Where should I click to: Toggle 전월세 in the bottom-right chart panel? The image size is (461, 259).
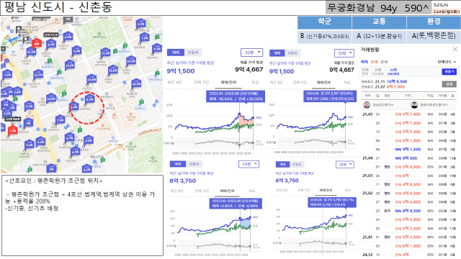[x=296, y=165]
